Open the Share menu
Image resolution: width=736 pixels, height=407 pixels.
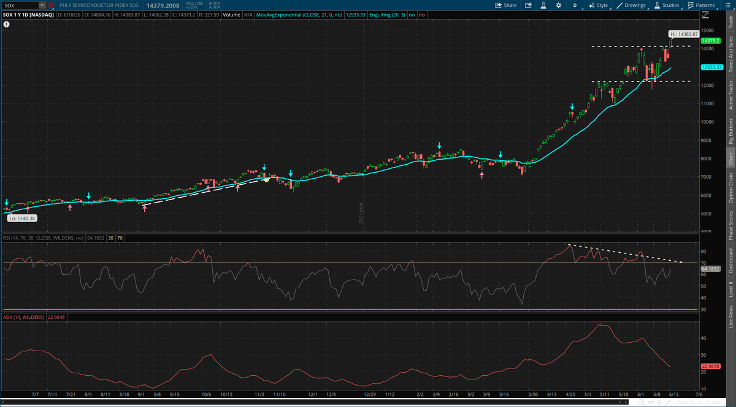tap(505, 5)
